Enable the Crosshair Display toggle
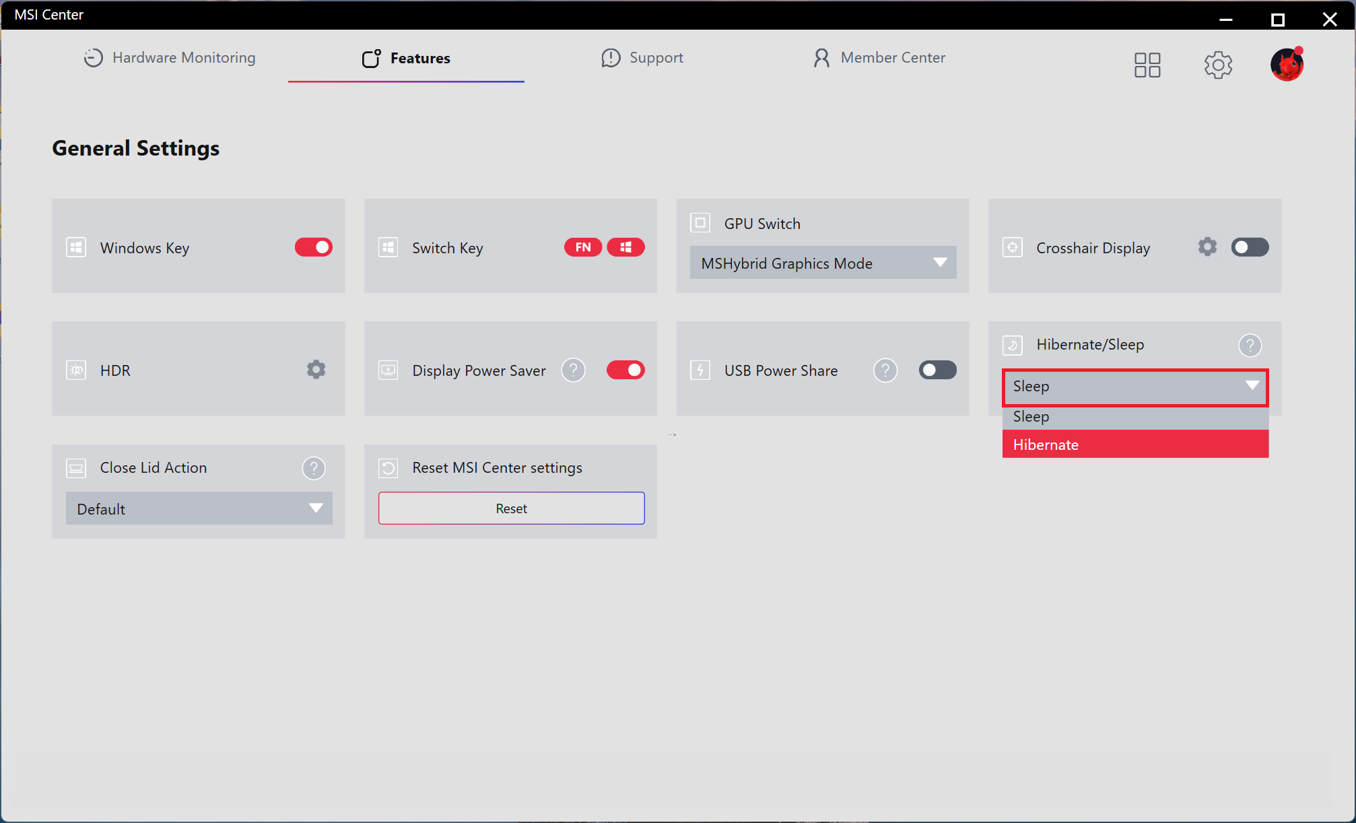This screenshot has height=823, width=1356. click(1250, 247)
